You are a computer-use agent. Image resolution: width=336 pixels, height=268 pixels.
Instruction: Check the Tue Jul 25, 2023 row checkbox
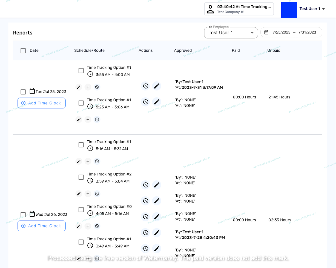[23, 92]
